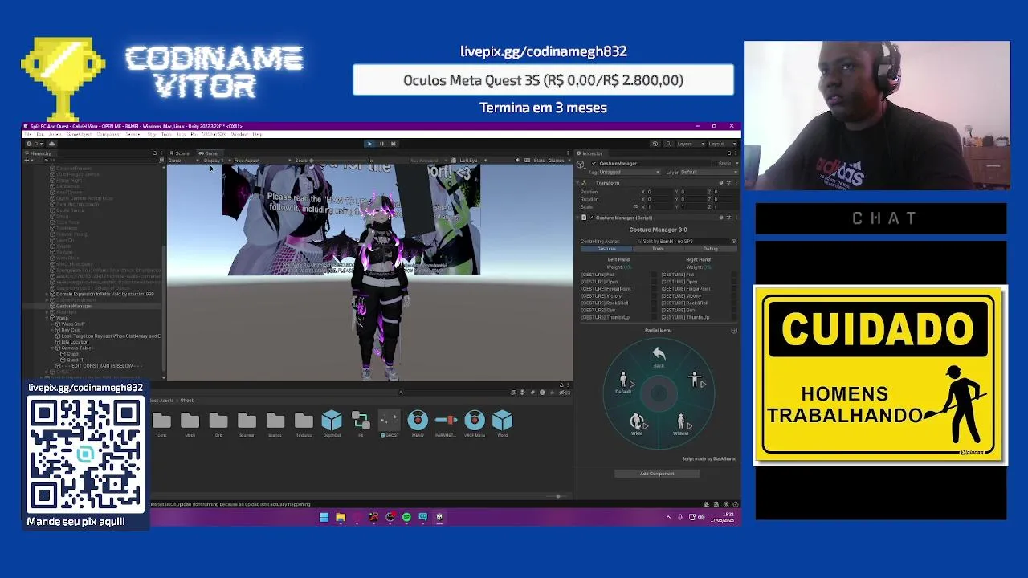Switch to Debug tab in Gesture Manager

(x=710, y=249)
